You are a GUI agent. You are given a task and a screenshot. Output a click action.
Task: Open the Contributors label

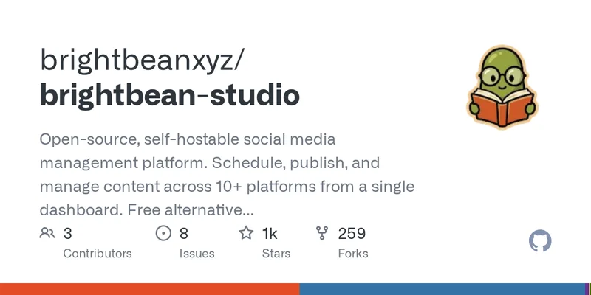pyautogui.click(x=98, y=253)
